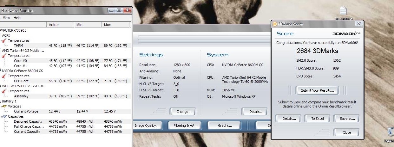Click thermometer icon under AMD Turion Temperatures
This screenshot has height=147, width=394.
[x=4, y=56]
